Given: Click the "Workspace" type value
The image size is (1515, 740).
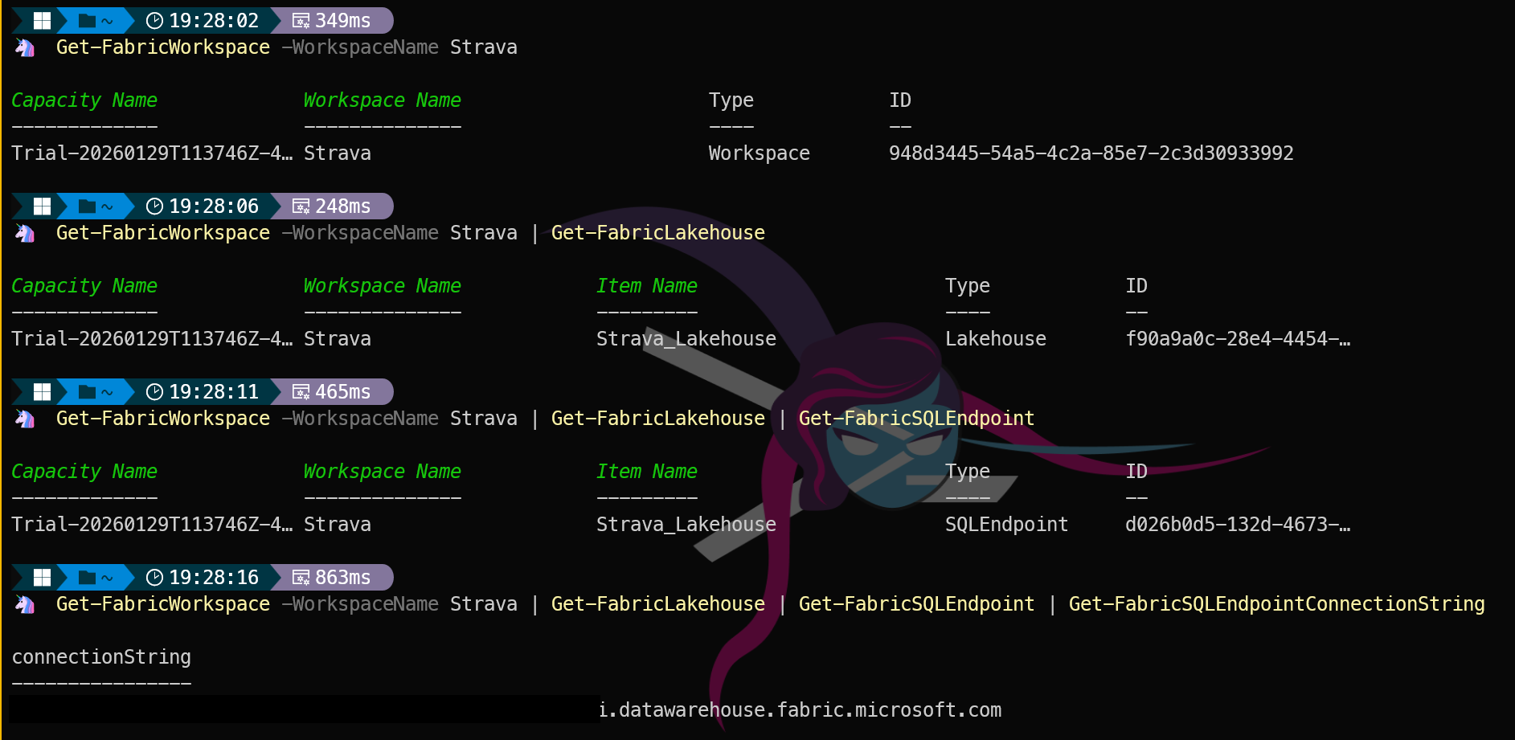Looking at the screenshot, I should point(760,153).
